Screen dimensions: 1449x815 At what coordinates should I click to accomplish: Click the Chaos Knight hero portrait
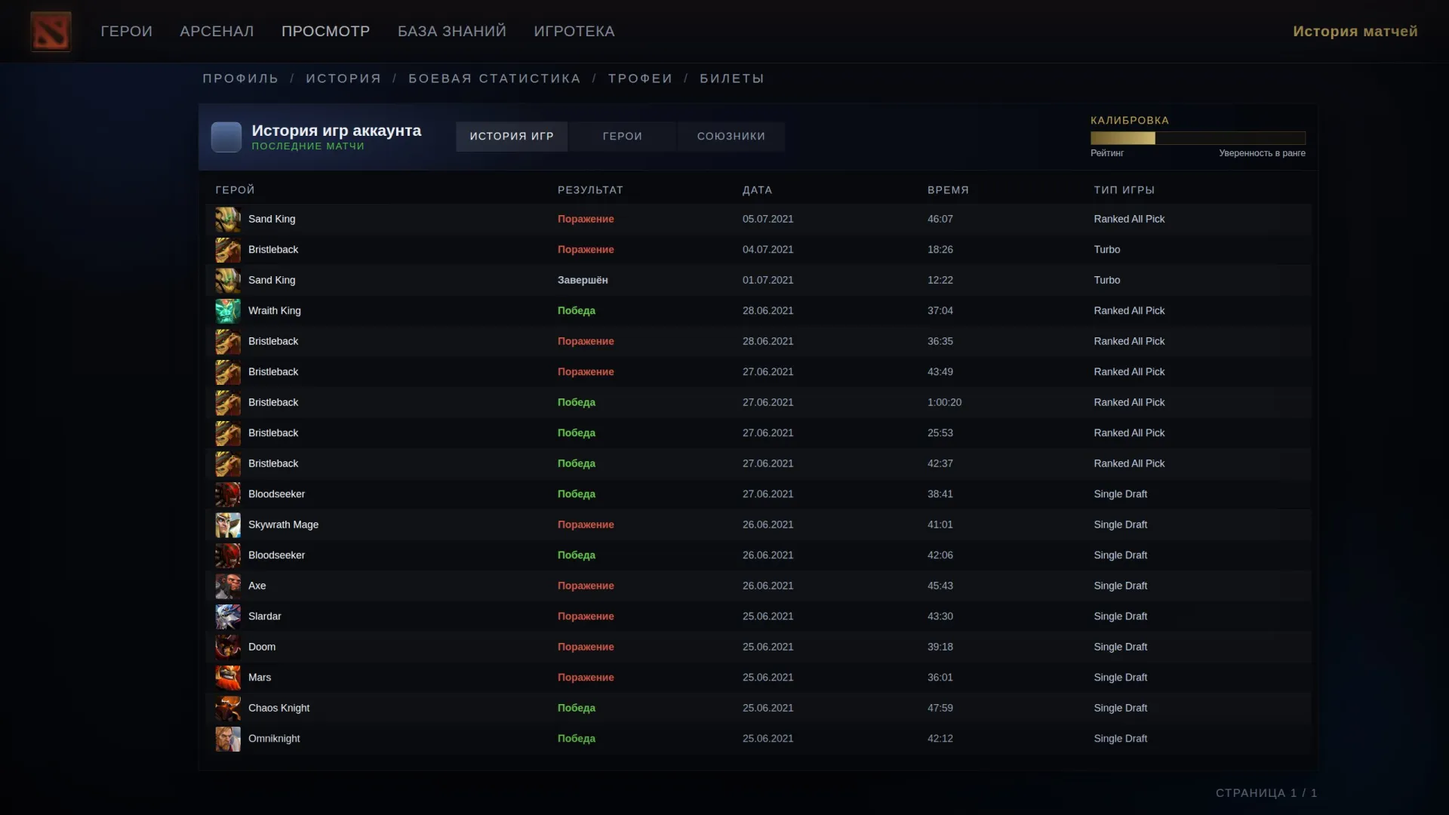click(228, 709)
